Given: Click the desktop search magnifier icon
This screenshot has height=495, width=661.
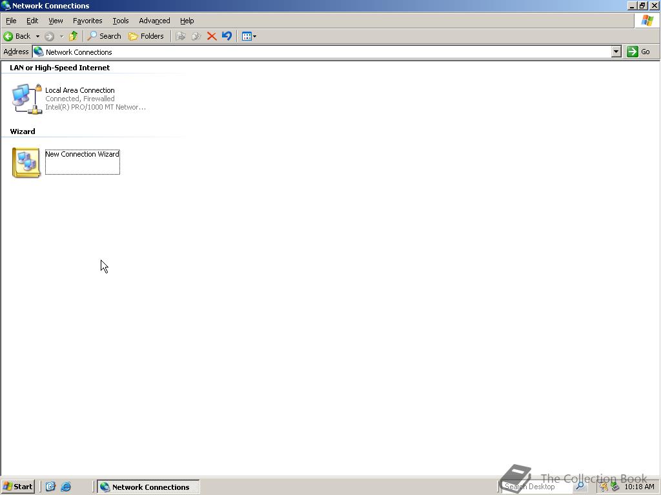Looking at the screenshot, I should pos(580,487).
